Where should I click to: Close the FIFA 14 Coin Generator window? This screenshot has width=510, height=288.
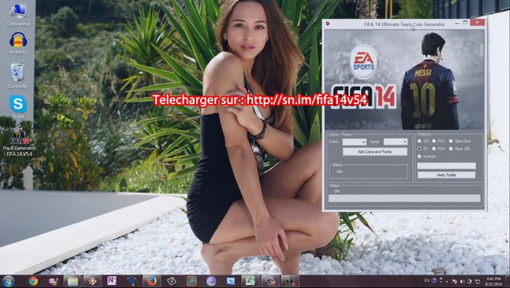(477, 22)
